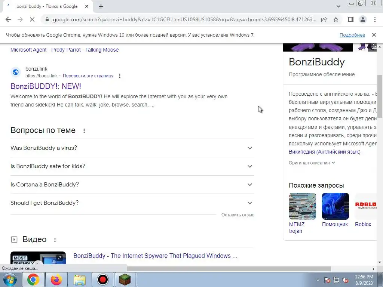Dismiss the Windows 7 update notice

(x=374, y=35)
